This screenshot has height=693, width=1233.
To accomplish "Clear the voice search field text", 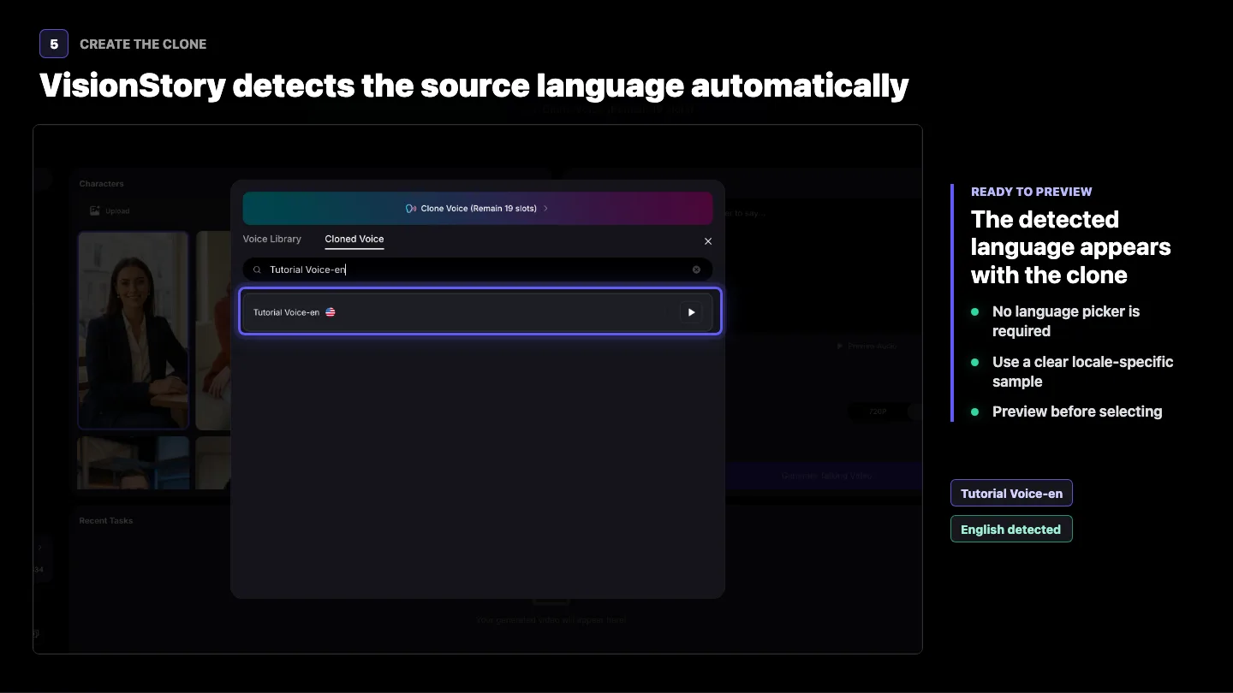I will [x=696, y=269].
